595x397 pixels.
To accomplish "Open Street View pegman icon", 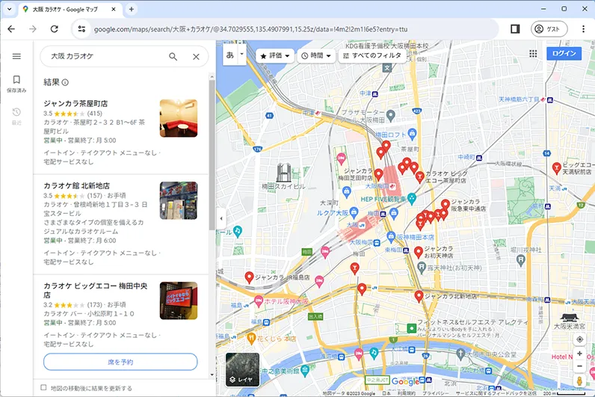I will (x=579, y=382).
